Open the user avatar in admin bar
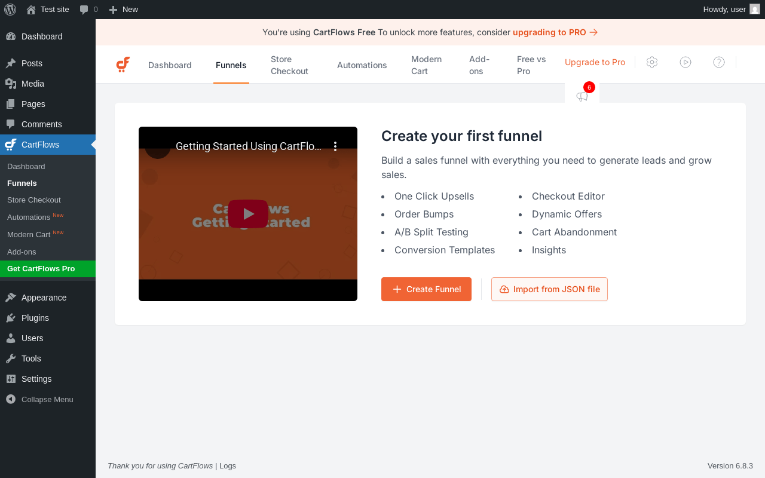The image size is (765, 478). pyautogui.click(x=755, y=9)
